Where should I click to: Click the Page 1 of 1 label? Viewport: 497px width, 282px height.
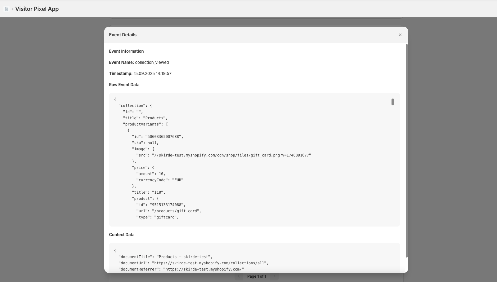pyautogui.click(x=257, y=276)
